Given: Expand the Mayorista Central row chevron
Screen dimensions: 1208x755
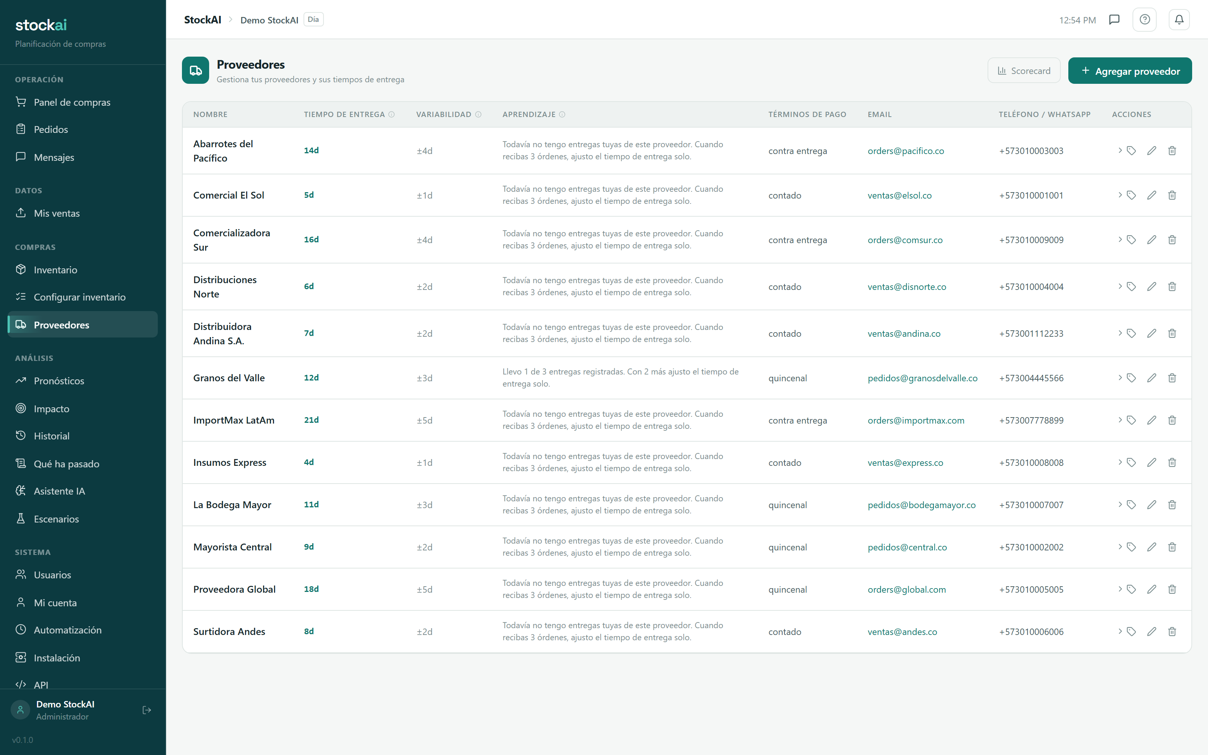Looking at the screenshot, I should (x=1120, y=546).
